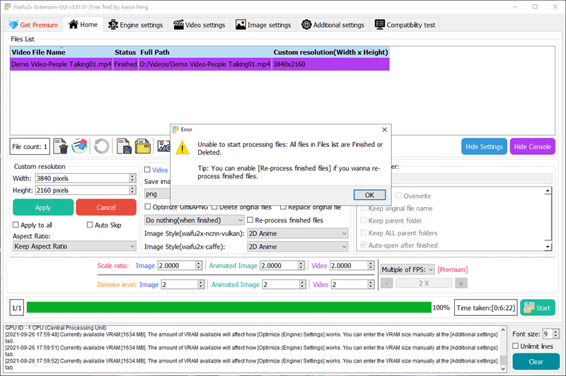Click the minus button under Multiple of FPS
The width and height of the screenshot is (566, 376).
coord(386,283)
